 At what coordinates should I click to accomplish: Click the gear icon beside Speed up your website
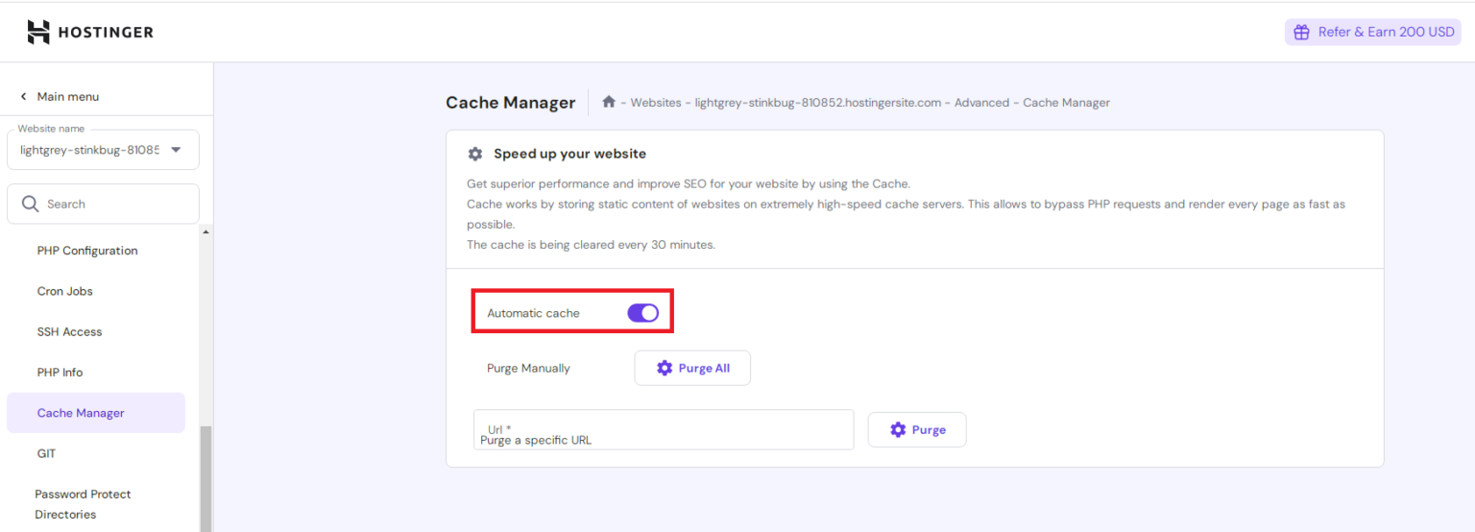pos(474,154)
